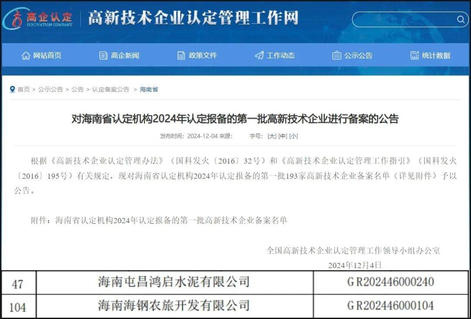Screen dimensions: 471x319
Task: Set font size to 大
Action: [x=272, y=136]
